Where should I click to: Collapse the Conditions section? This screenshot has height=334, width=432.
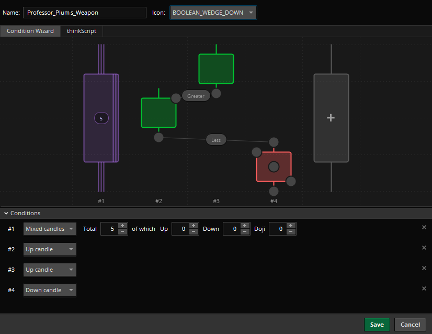pos(6,213)
